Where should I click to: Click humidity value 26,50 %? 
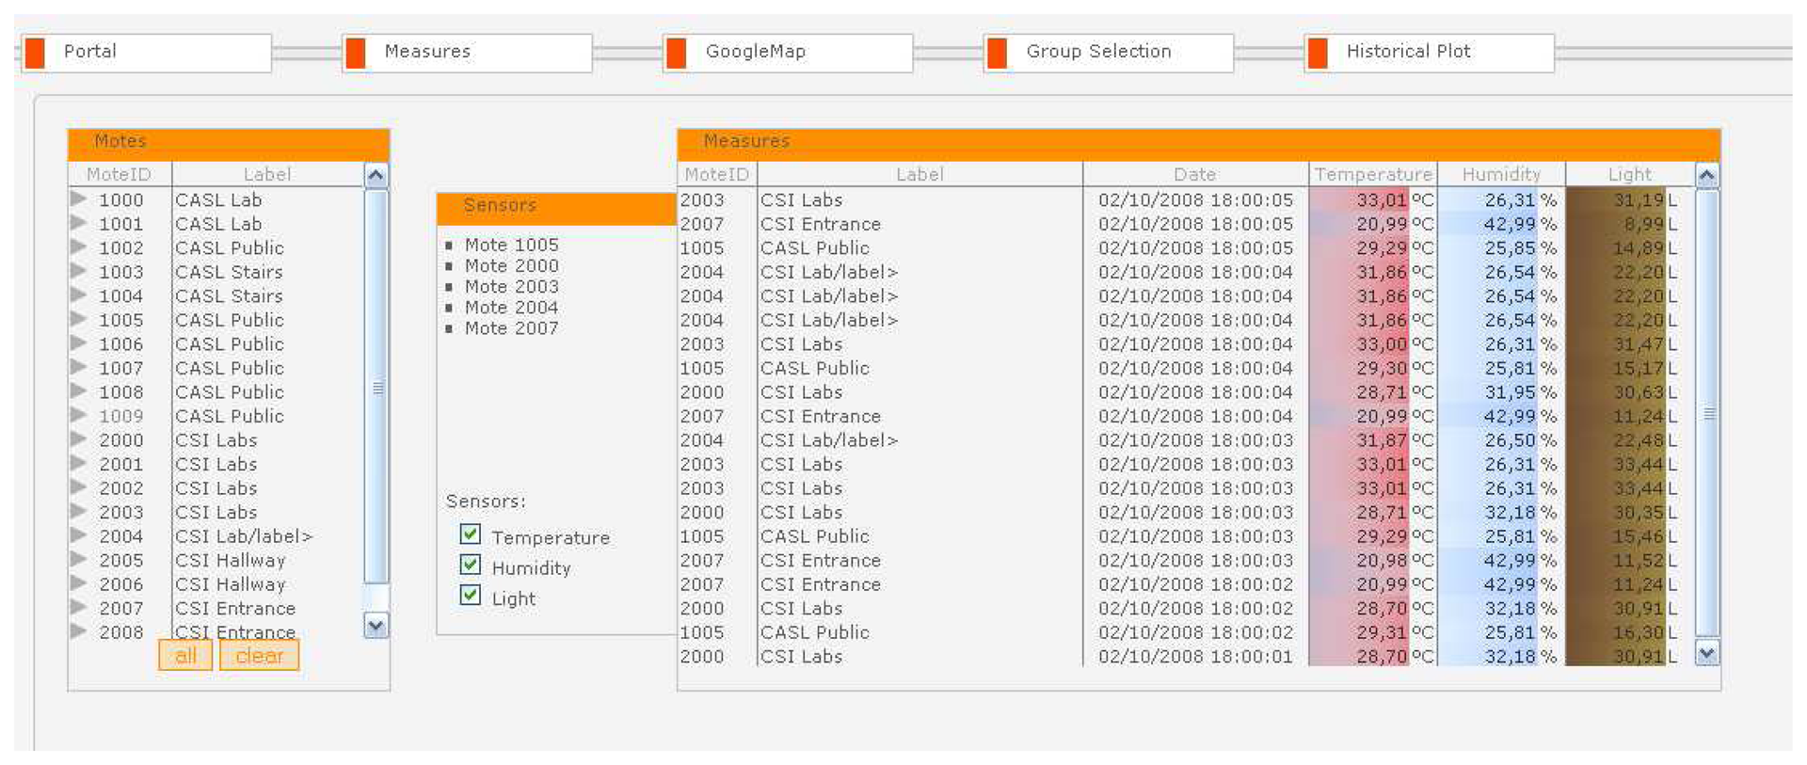1520,439
